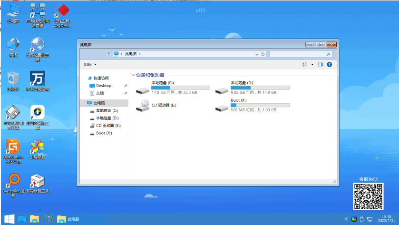Select 此电脑 in navigation tree
Screen dimensions: 399x225
(104, 103)
